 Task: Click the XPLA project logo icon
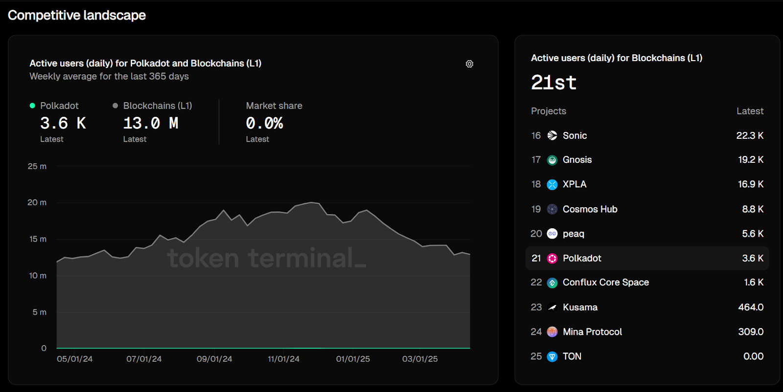coord(552,184)
